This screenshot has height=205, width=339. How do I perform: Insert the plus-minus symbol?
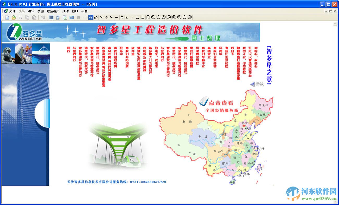(143, 17)
